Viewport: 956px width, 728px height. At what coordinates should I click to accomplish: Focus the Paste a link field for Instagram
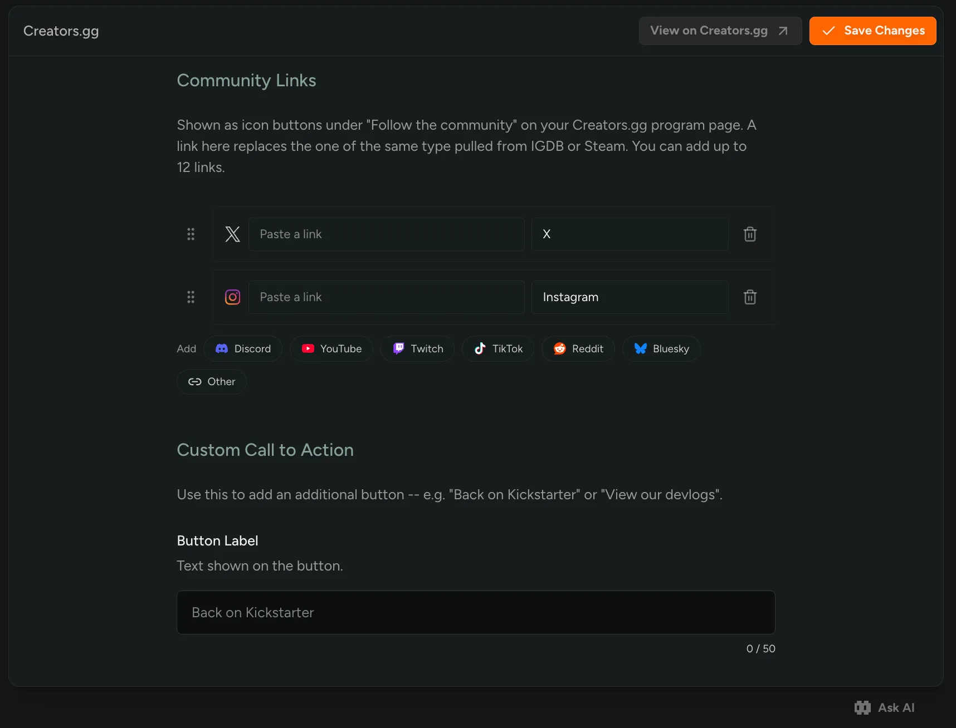coord(386,297)
